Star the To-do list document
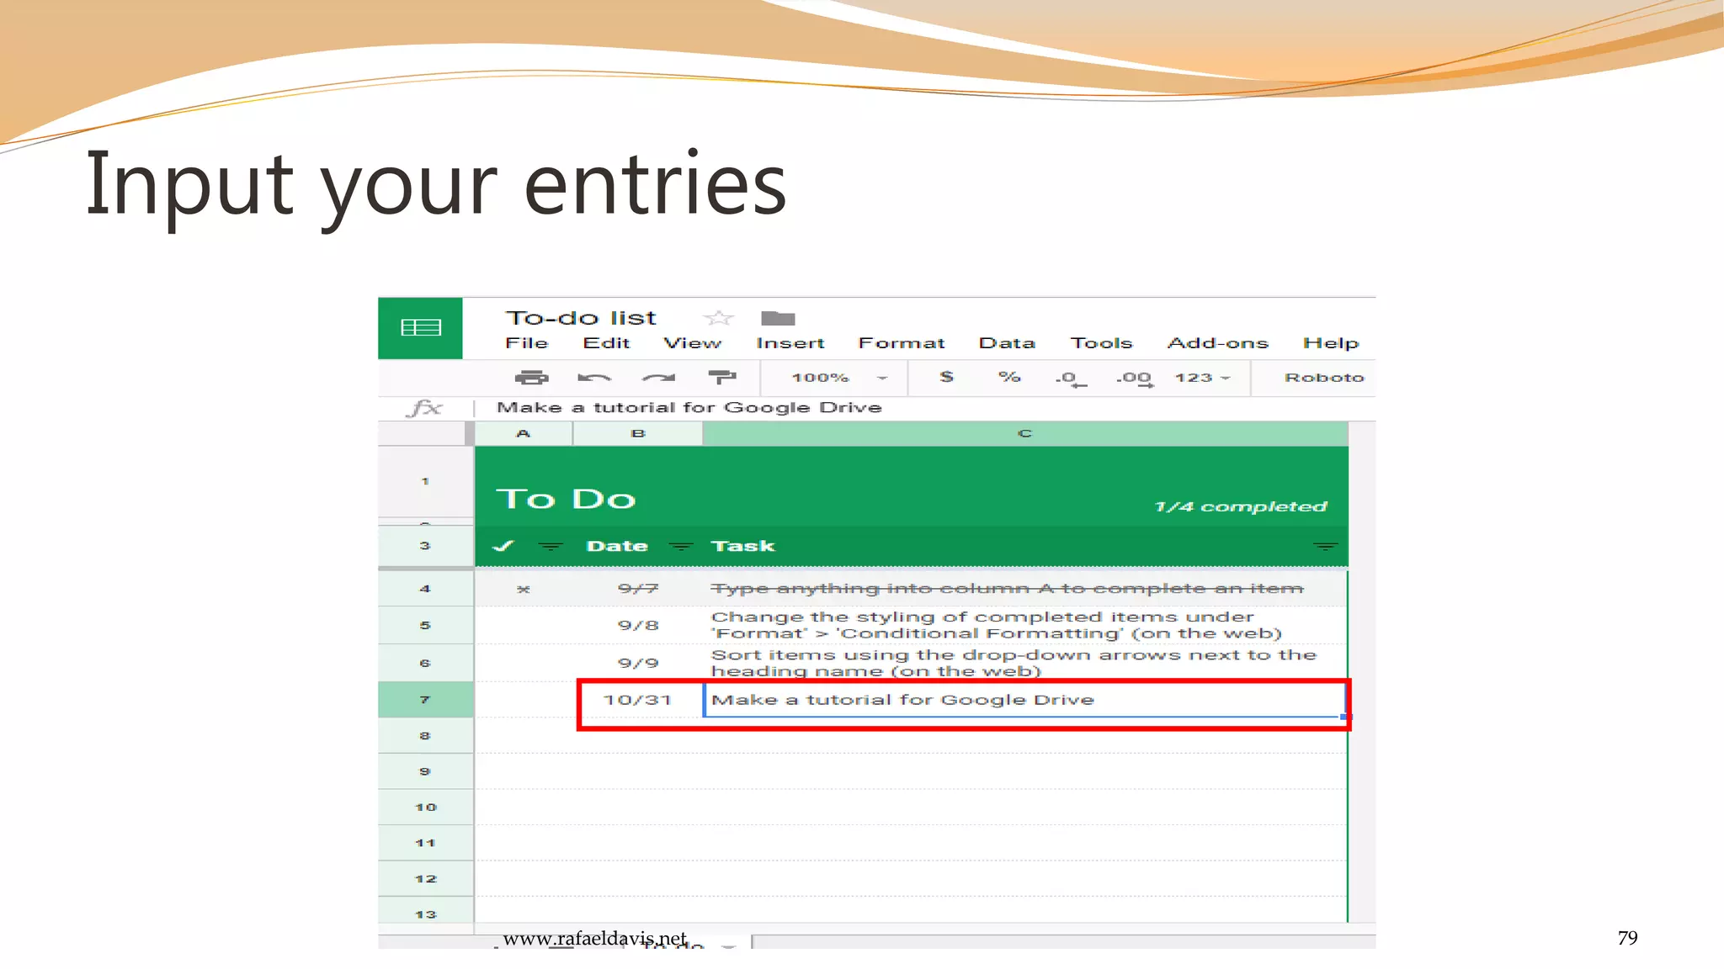The height and width of the screenshot is (969, 1724). click(718, 318)
